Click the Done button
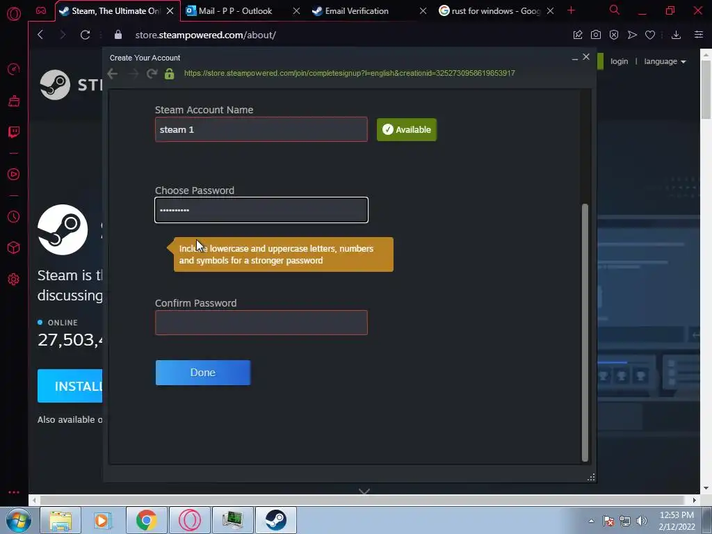Image resolution: width=712 pixels, height=534 pixels. pos(203,373)
